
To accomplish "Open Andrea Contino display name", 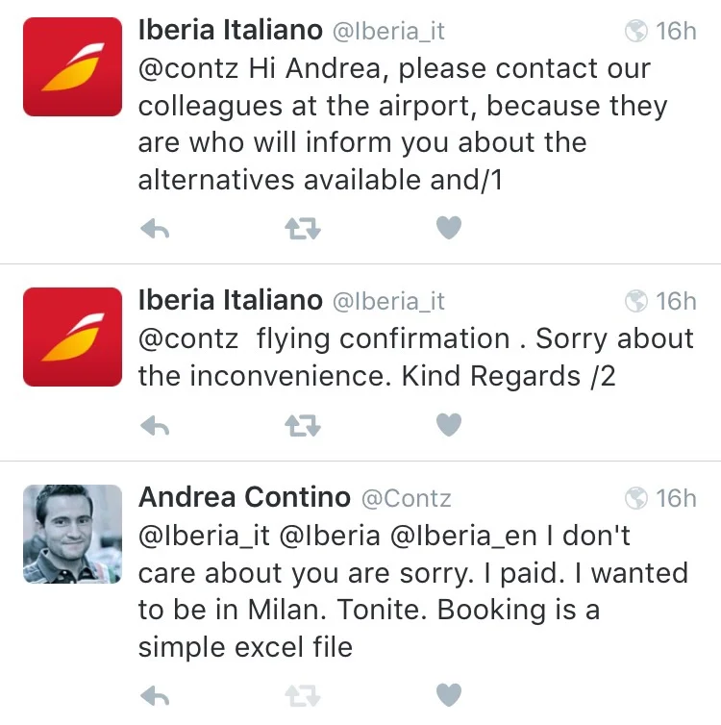I will point(244,497).
